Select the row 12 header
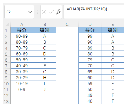The width and height of the screenshot is (125, 106). [7, 95]
